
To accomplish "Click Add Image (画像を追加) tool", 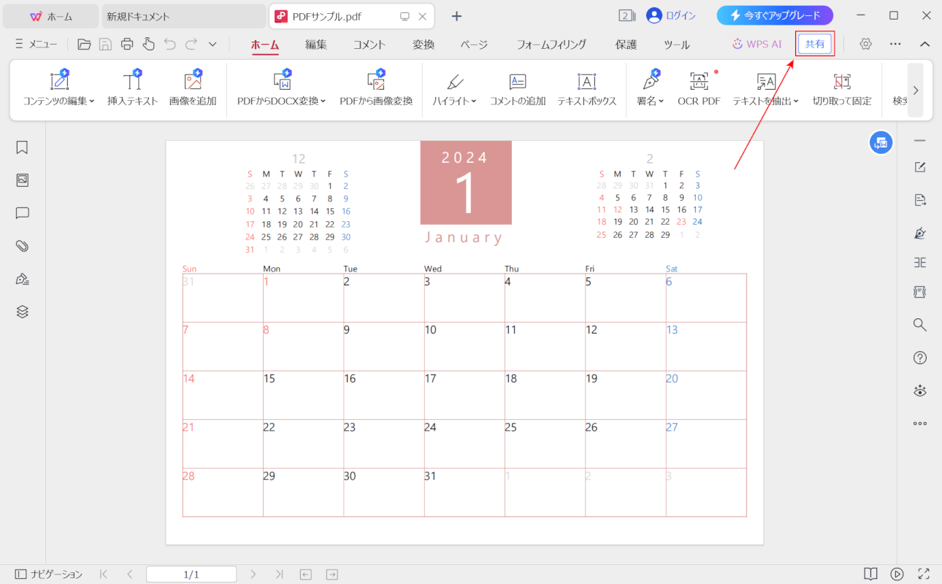I will pyautogui.click(x=193, y=89).
